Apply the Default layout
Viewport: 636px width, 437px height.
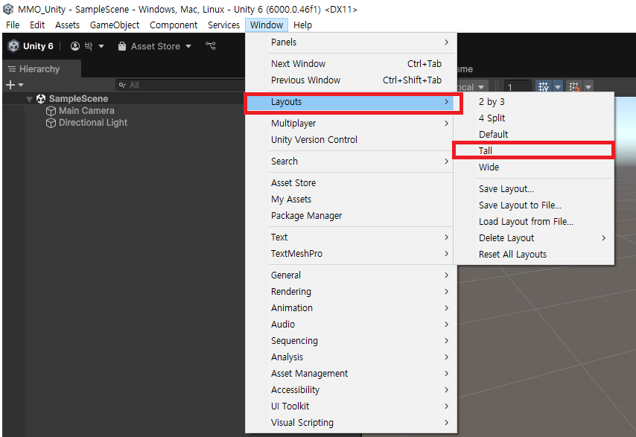[533, 135]
